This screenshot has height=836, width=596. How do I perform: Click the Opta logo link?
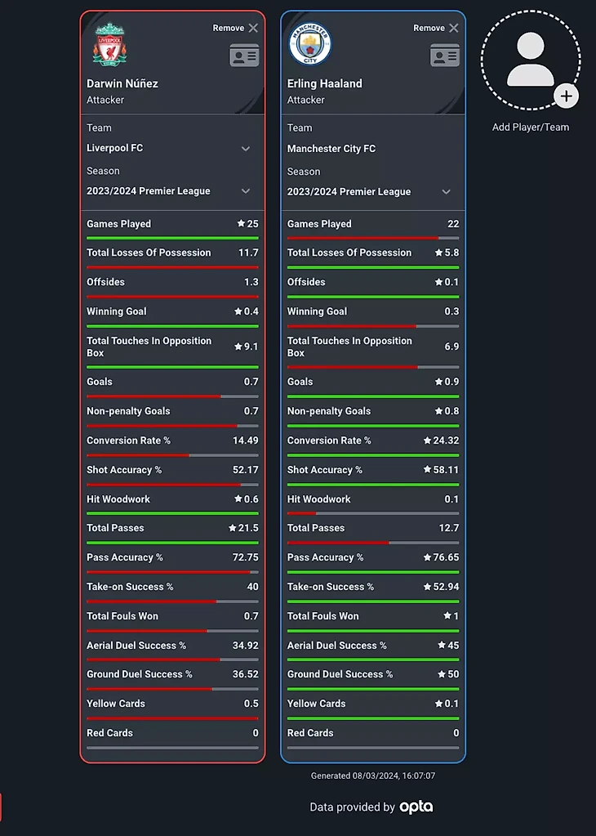pyautogui.click(x=416, y=807)
